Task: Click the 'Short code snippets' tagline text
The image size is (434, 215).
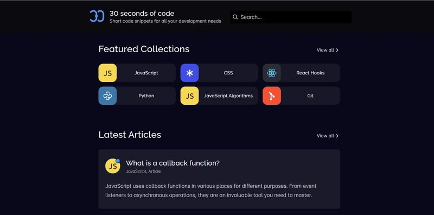Action: [165, 21]
